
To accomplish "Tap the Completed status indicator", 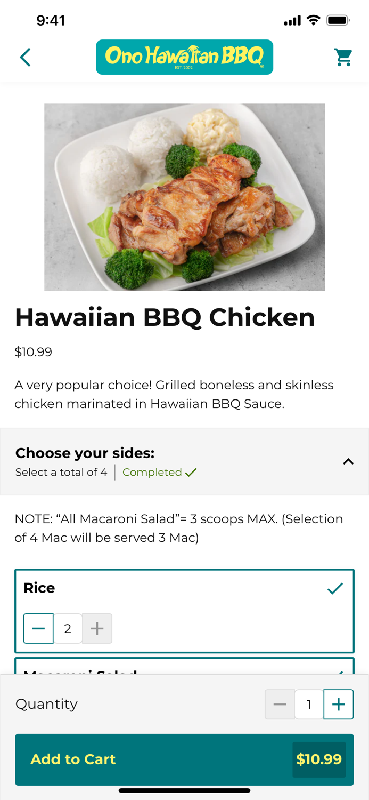I will [x=159, y=472].
